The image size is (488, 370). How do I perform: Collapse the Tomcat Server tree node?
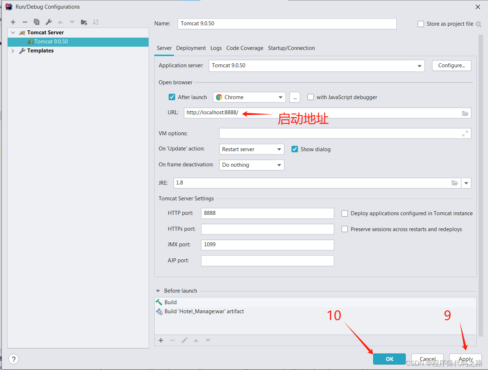(x=13, y=33)
